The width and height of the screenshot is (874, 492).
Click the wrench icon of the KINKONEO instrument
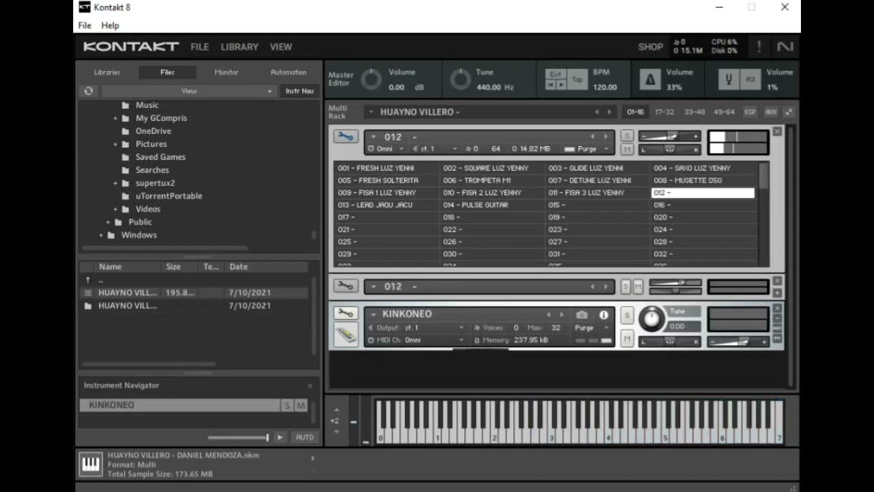tap(346, 314)
